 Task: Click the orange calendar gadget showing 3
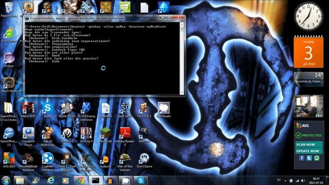(308, 51)
